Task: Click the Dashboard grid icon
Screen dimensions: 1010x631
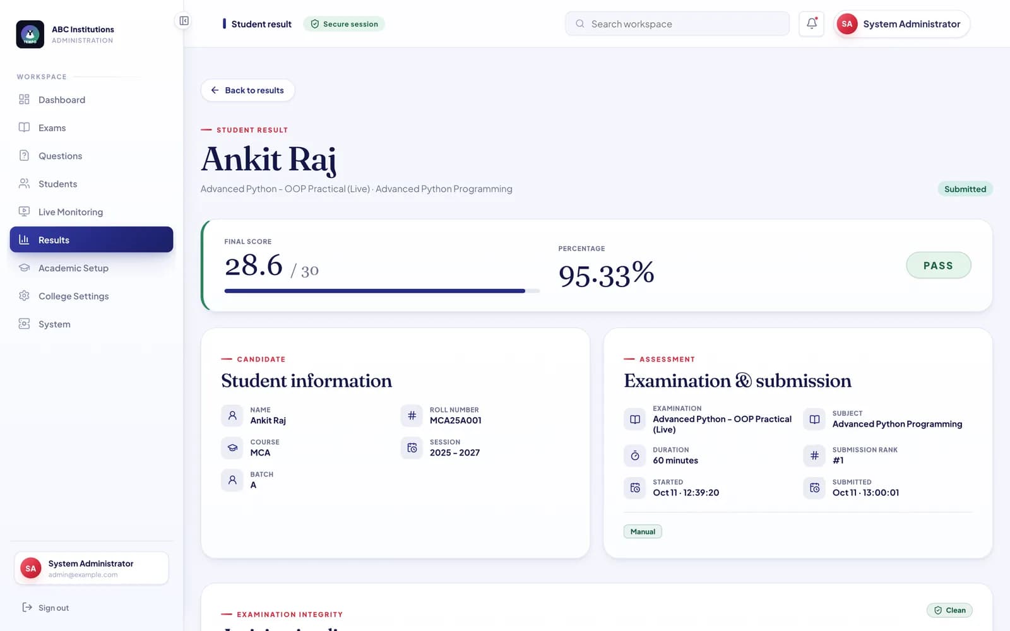Action: (x=24, y=100)
